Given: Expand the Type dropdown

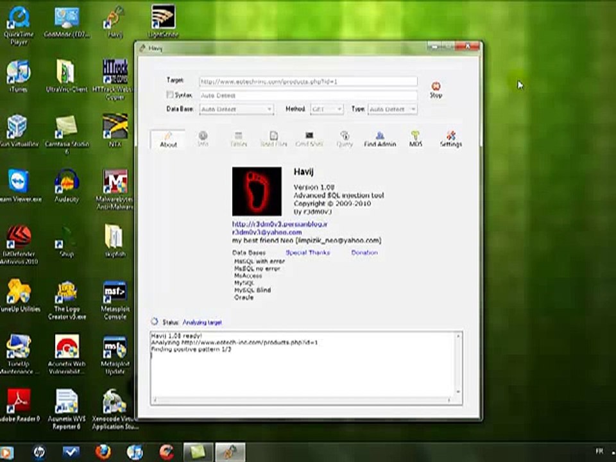Looking at the screenshot, I should pyautogui.click(x=393, y=109).
